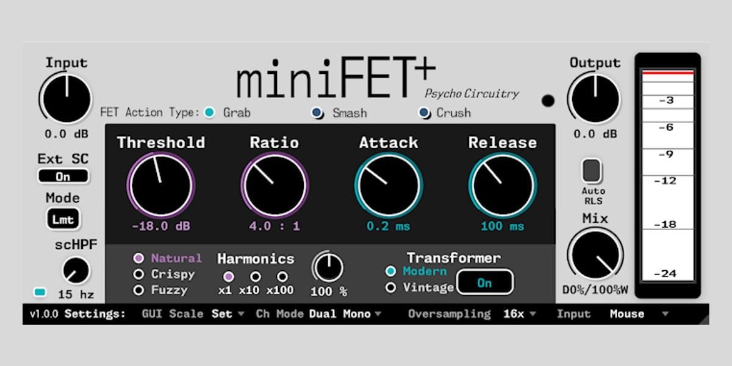Image resolution: width=732 pixels, height=366 pixels.
Task: Select the Crispy harmonics style
Action: pyautogui.click(x=139, y=274)
